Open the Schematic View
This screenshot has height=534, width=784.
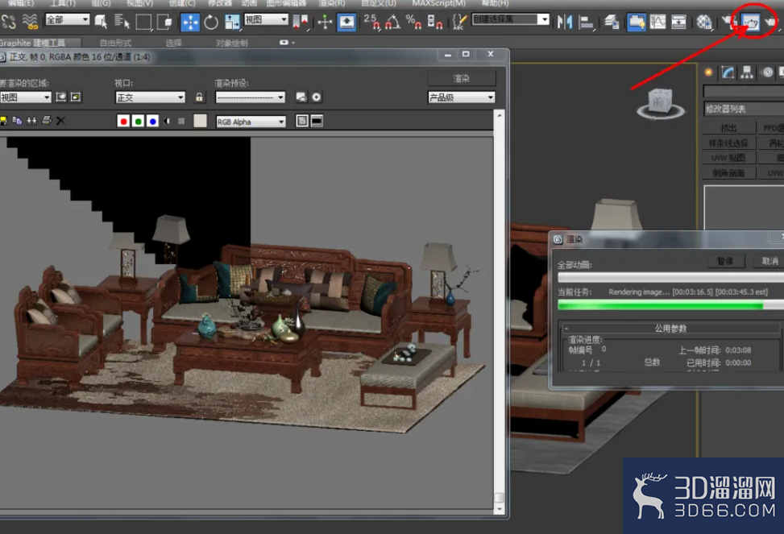click(x=678, y=22)
